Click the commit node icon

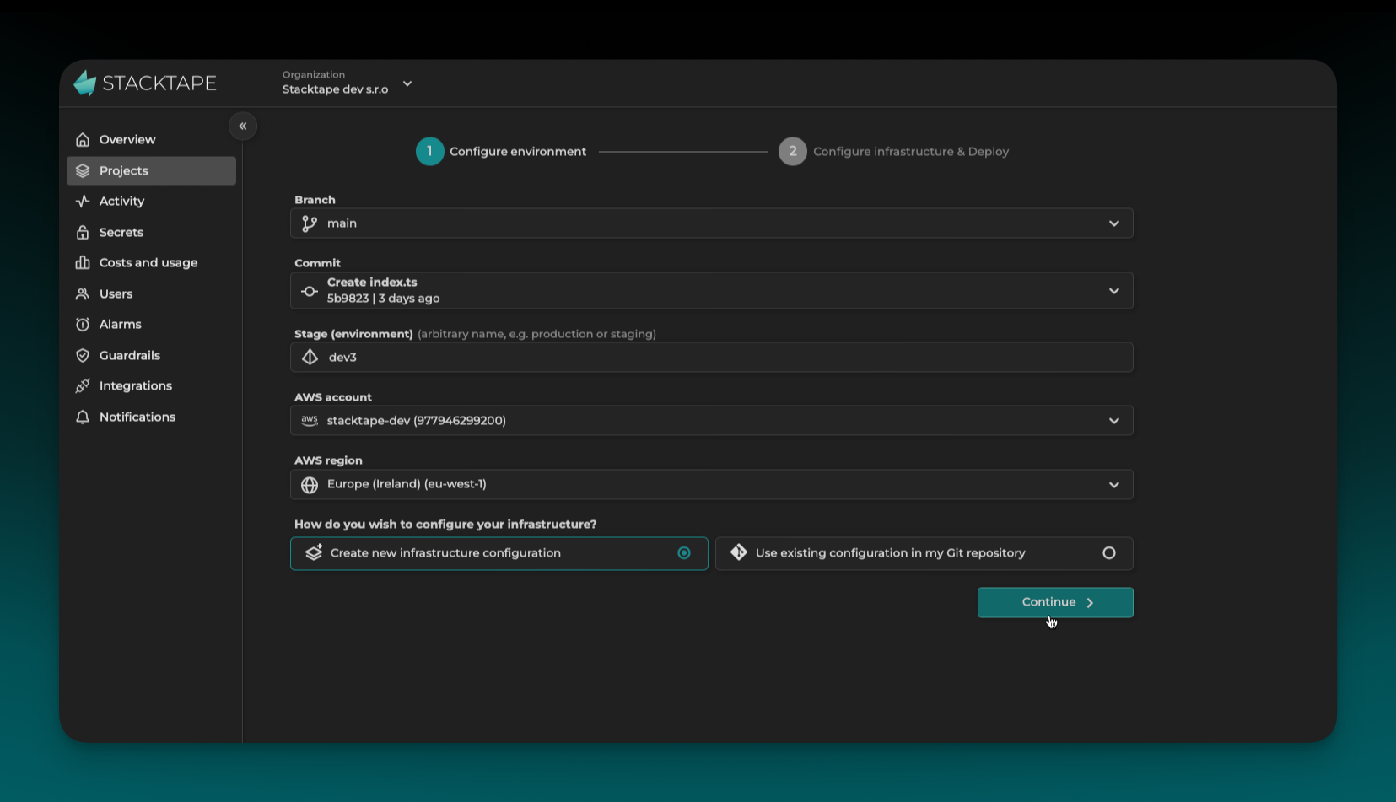(x=310, y=291)
